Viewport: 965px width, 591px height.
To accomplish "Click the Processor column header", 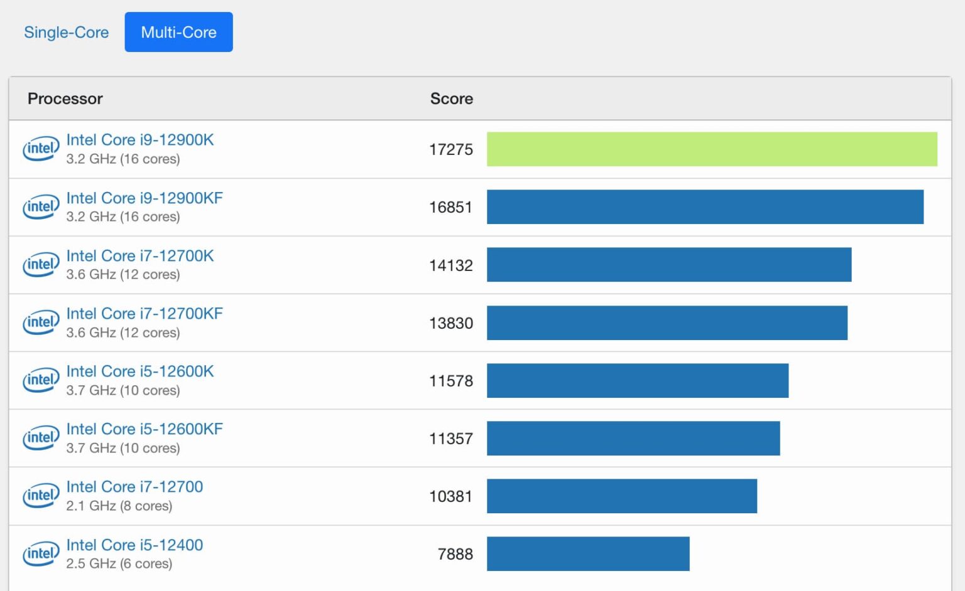I will (65, 98).
